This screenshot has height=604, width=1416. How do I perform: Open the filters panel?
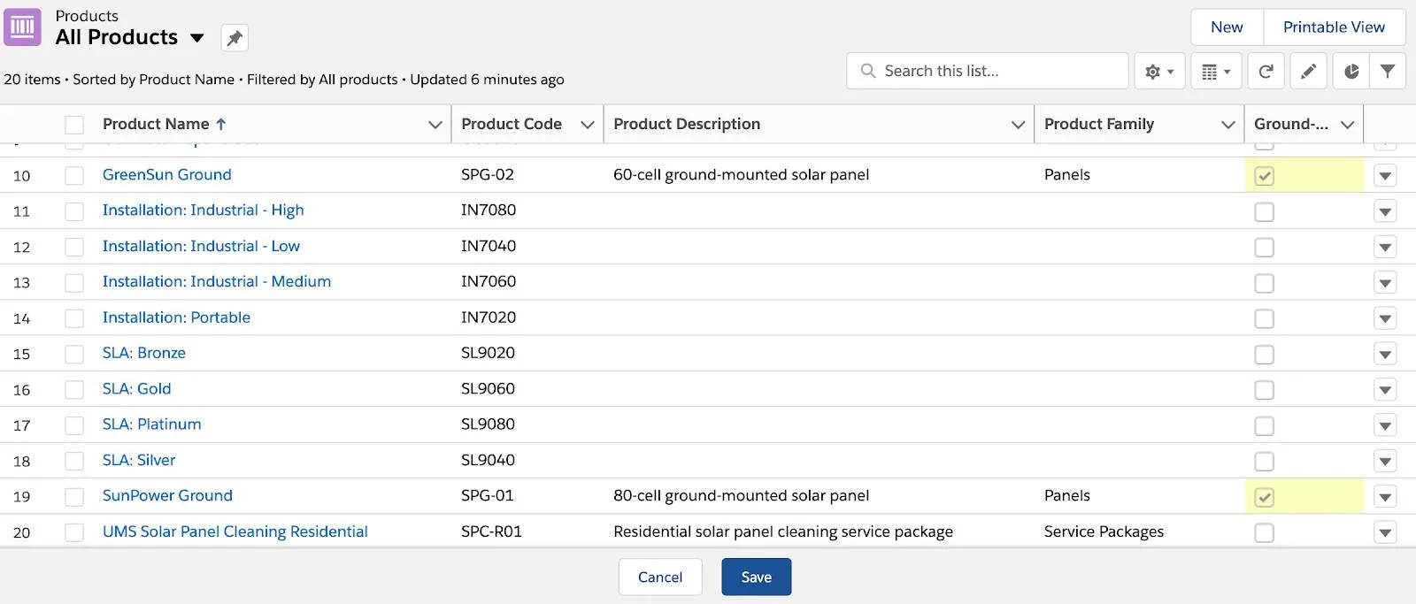point(1388,72)
